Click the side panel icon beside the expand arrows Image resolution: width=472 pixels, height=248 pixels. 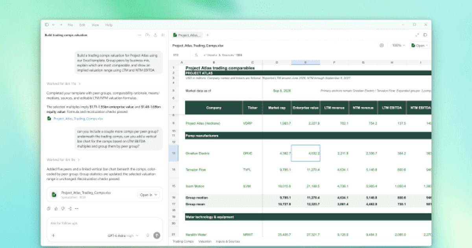[x=425, y=35]
